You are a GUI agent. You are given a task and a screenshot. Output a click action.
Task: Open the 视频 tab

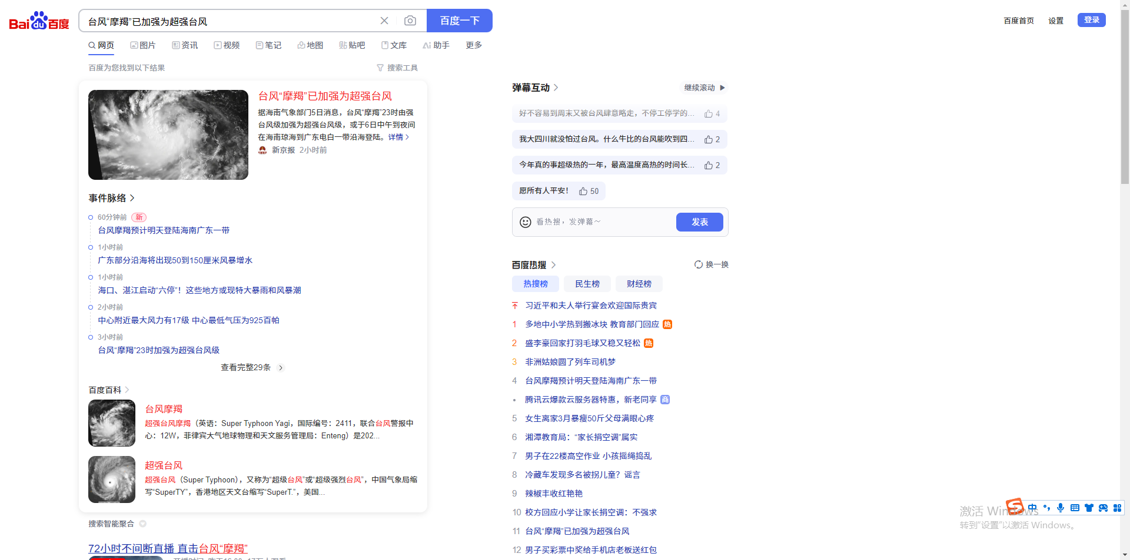click(x=227, y=45)
